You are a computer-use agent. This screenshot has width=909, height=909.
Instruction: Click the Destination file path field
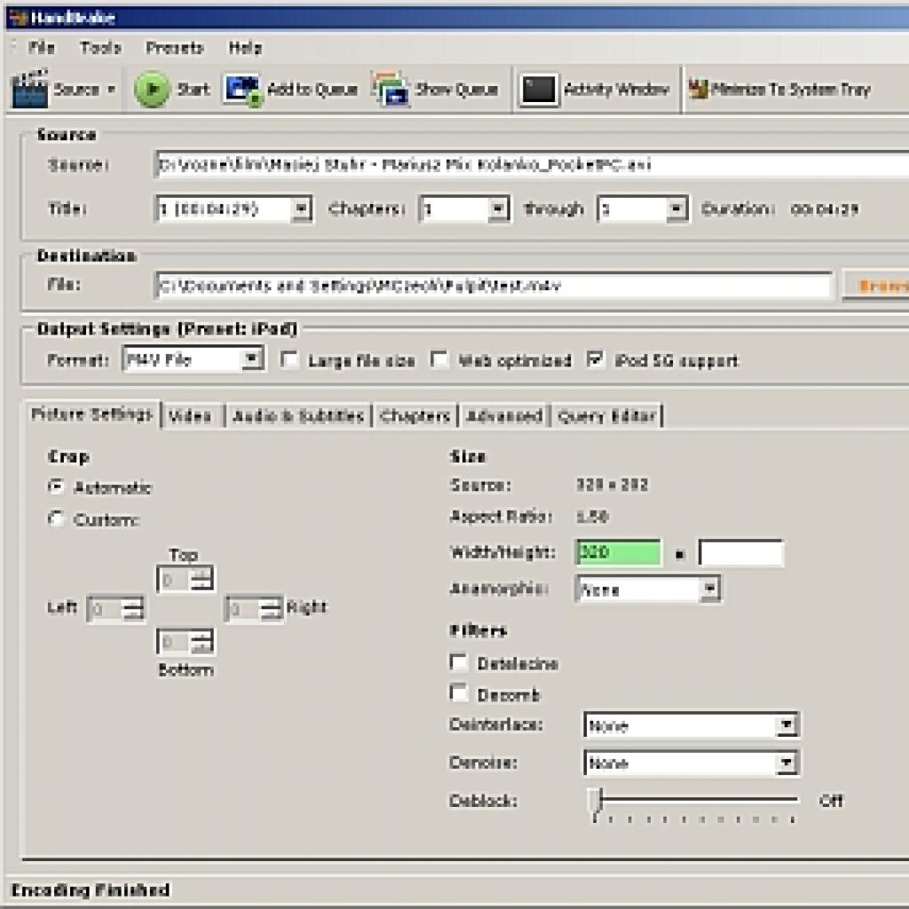pyautogui.click(x=494, y=285)
